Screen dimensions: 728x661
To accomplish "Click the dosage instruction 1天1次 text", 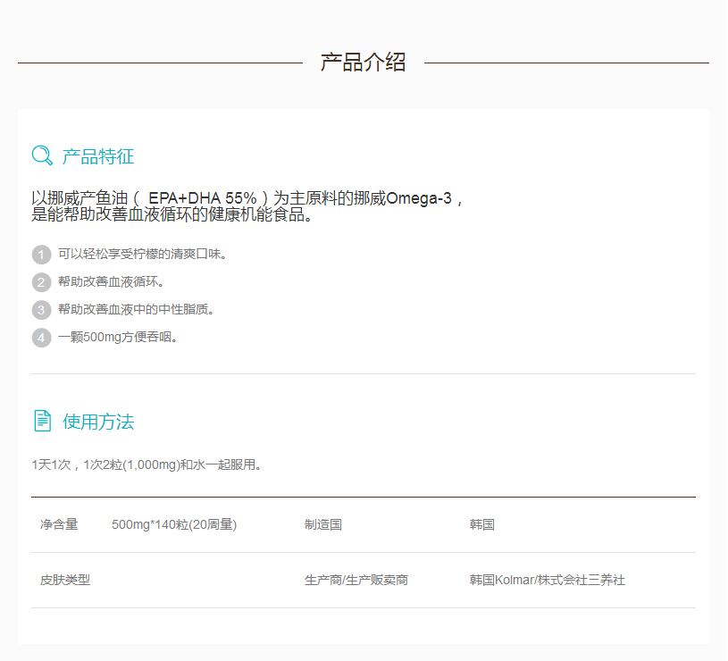I will [x=147, y=465].
